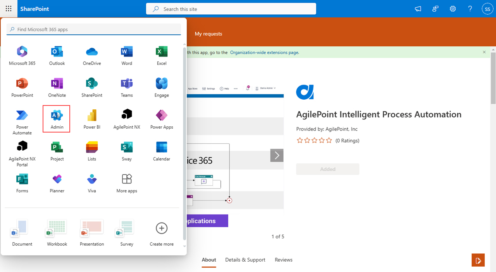Advance to next screenshot with arrow
Screen dimensions: 496x272
tap(277, 155)
